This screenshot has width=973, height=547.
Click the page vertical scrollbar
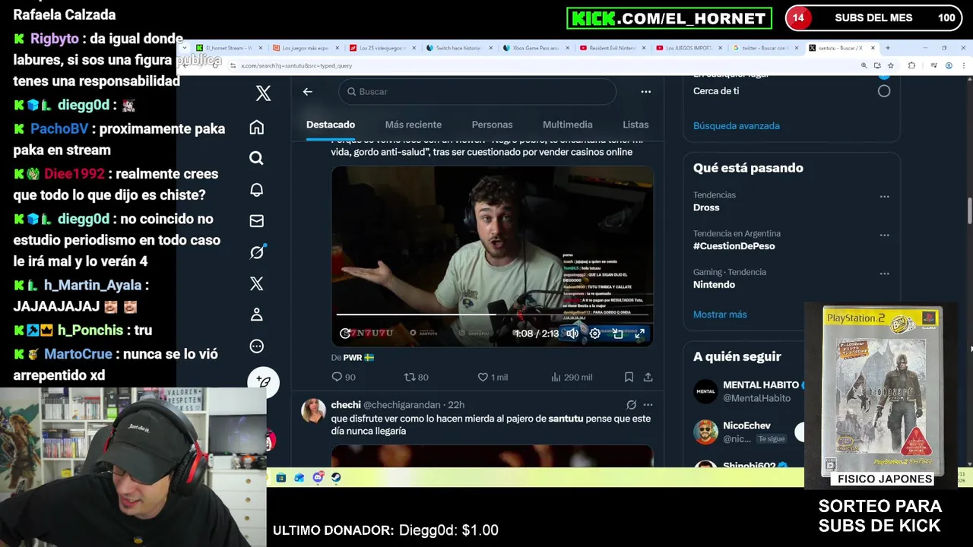(968, 209)
